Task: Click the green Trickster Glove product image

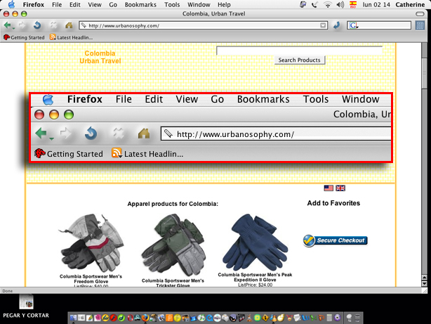Action: (173, 245)
